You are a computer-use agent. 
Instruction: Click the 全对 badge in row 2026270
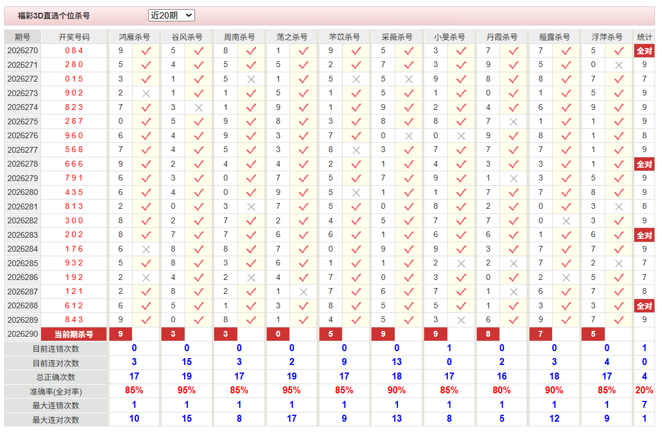[644, 51]
